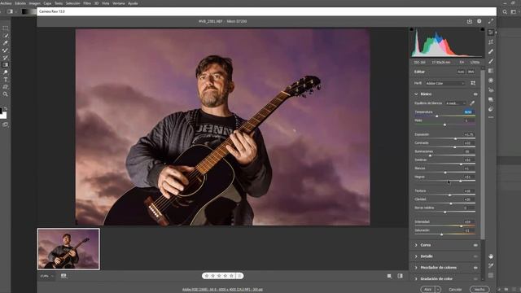Toggle before/after view icon
This screenshot has width=521, height=293.
pos(400,276)
